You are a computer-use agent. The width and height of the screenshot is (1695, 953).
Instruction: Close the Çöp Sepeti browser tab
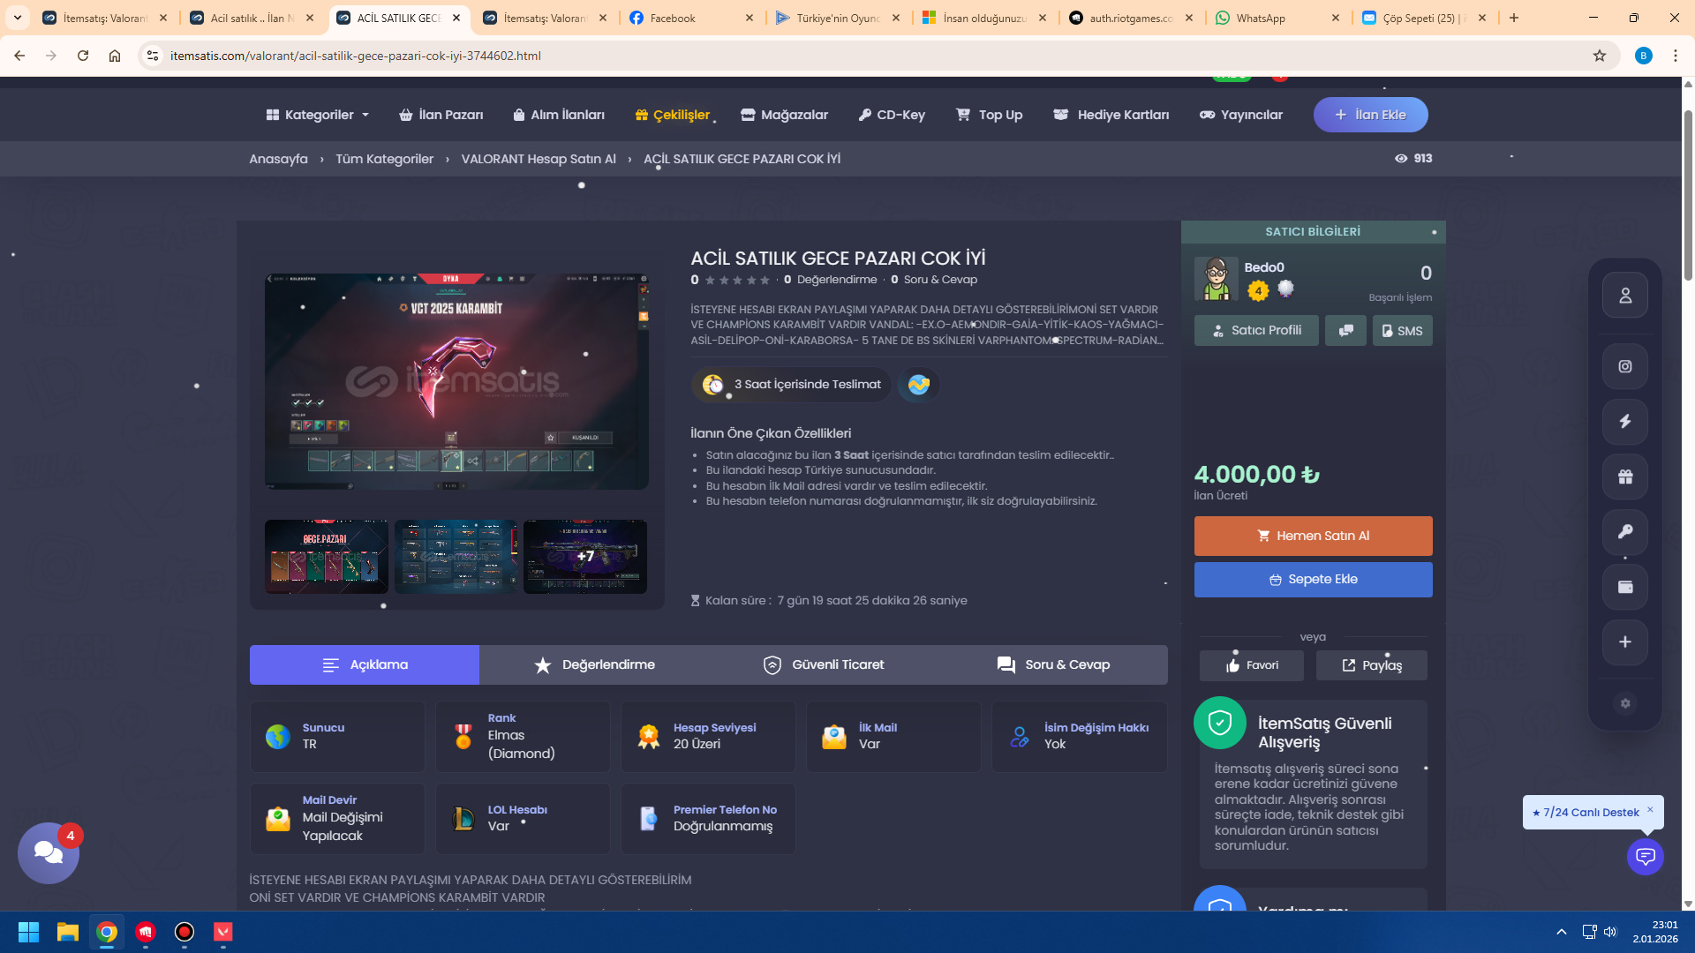tap(1482, 18)
